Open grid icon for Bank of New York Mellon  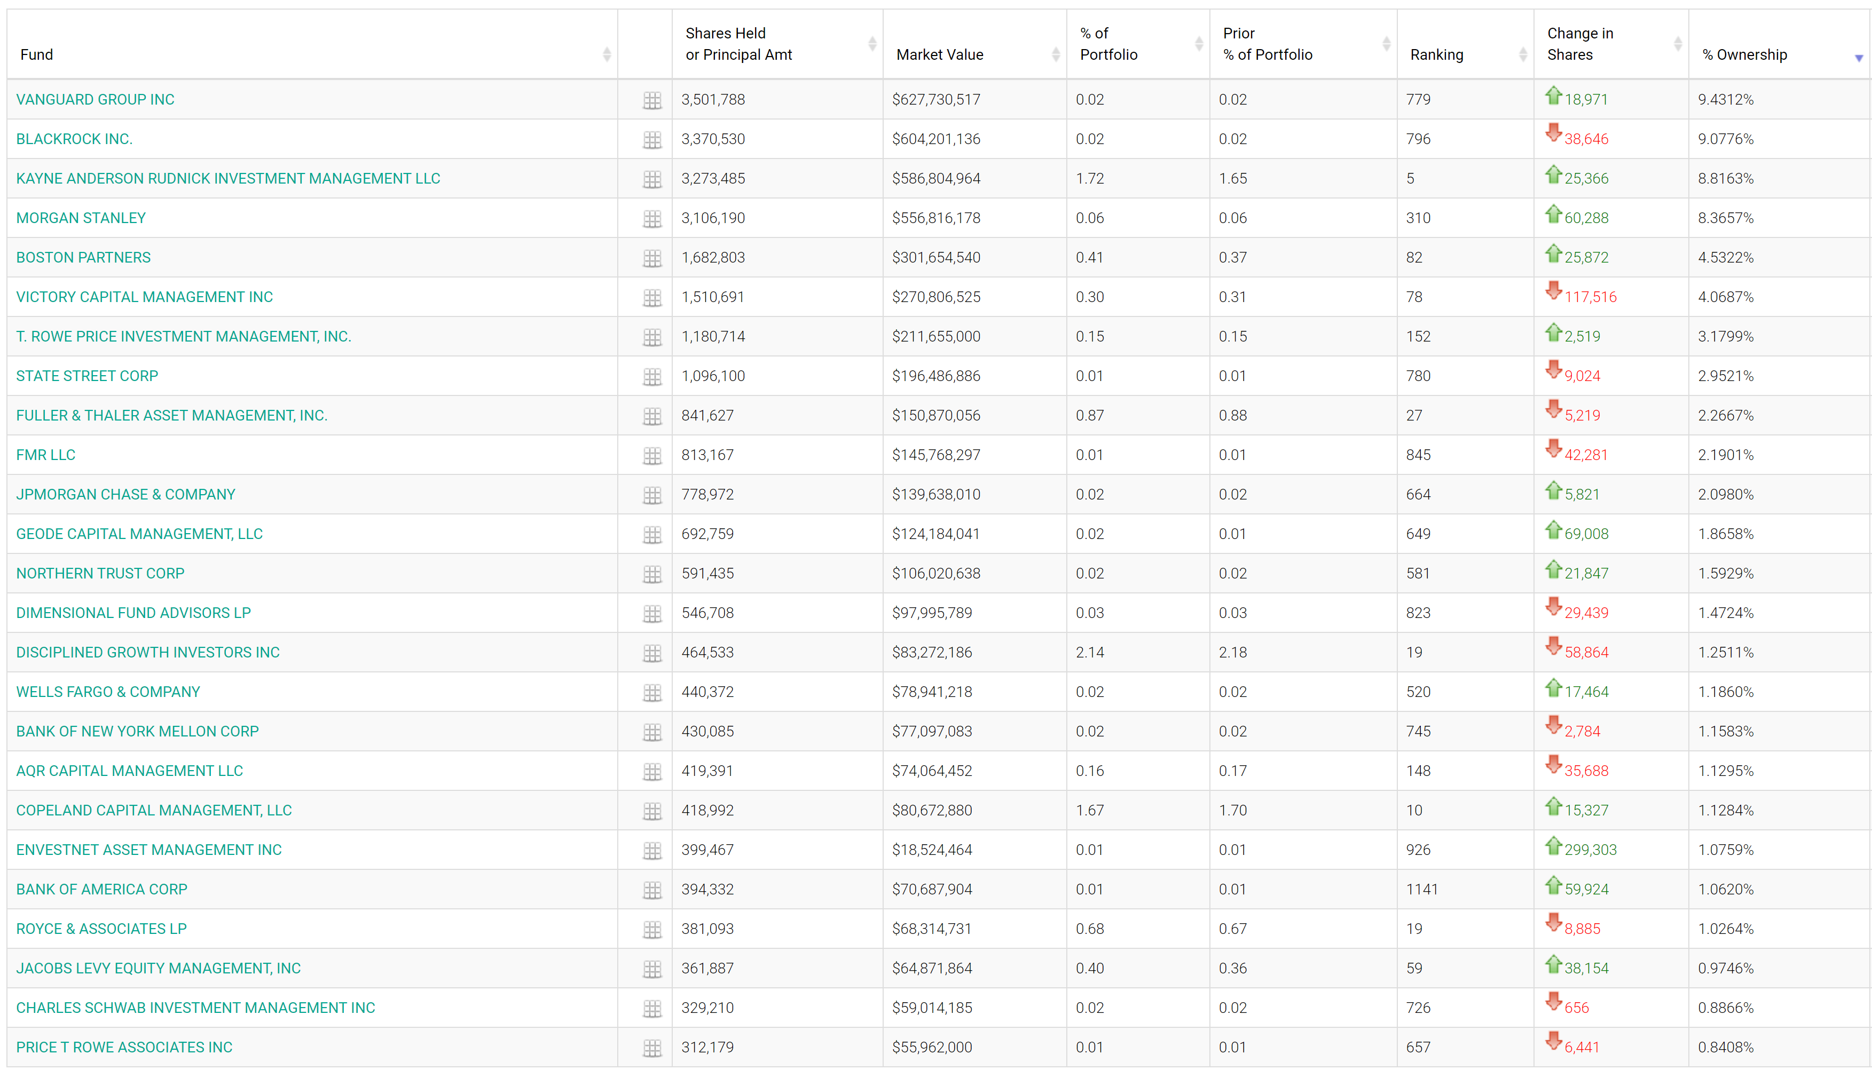pos(652,732)
